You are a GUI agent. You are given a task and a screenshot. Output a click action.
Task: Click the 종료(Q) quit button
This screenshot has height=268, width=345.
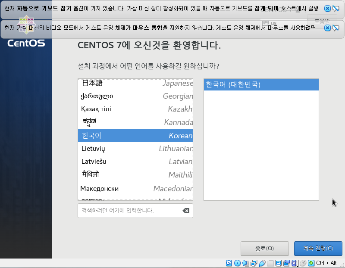click(x=264, y=249)
